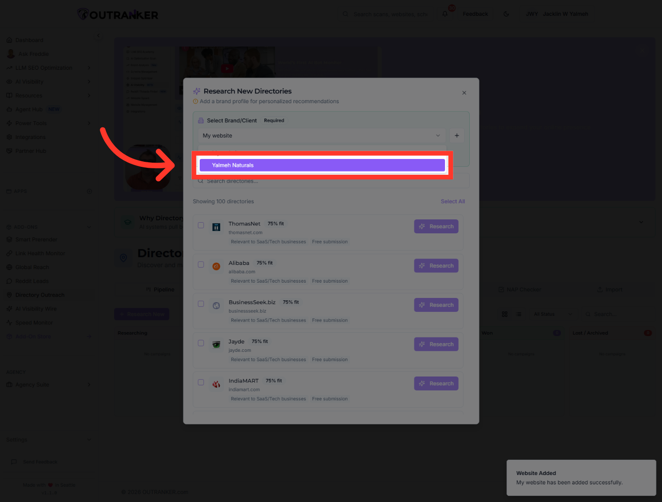Collapse the sidebar with chevron icon
The height and width of the screenshot is (502, 662).
pyautogui.click(x=98, y=35)
